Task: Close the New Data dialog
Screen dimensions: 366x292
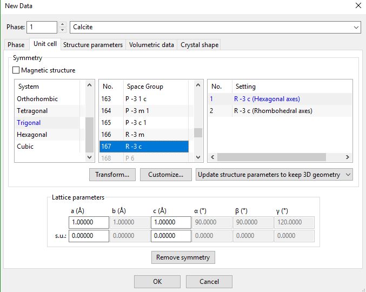Action: (x=357, y=6)
